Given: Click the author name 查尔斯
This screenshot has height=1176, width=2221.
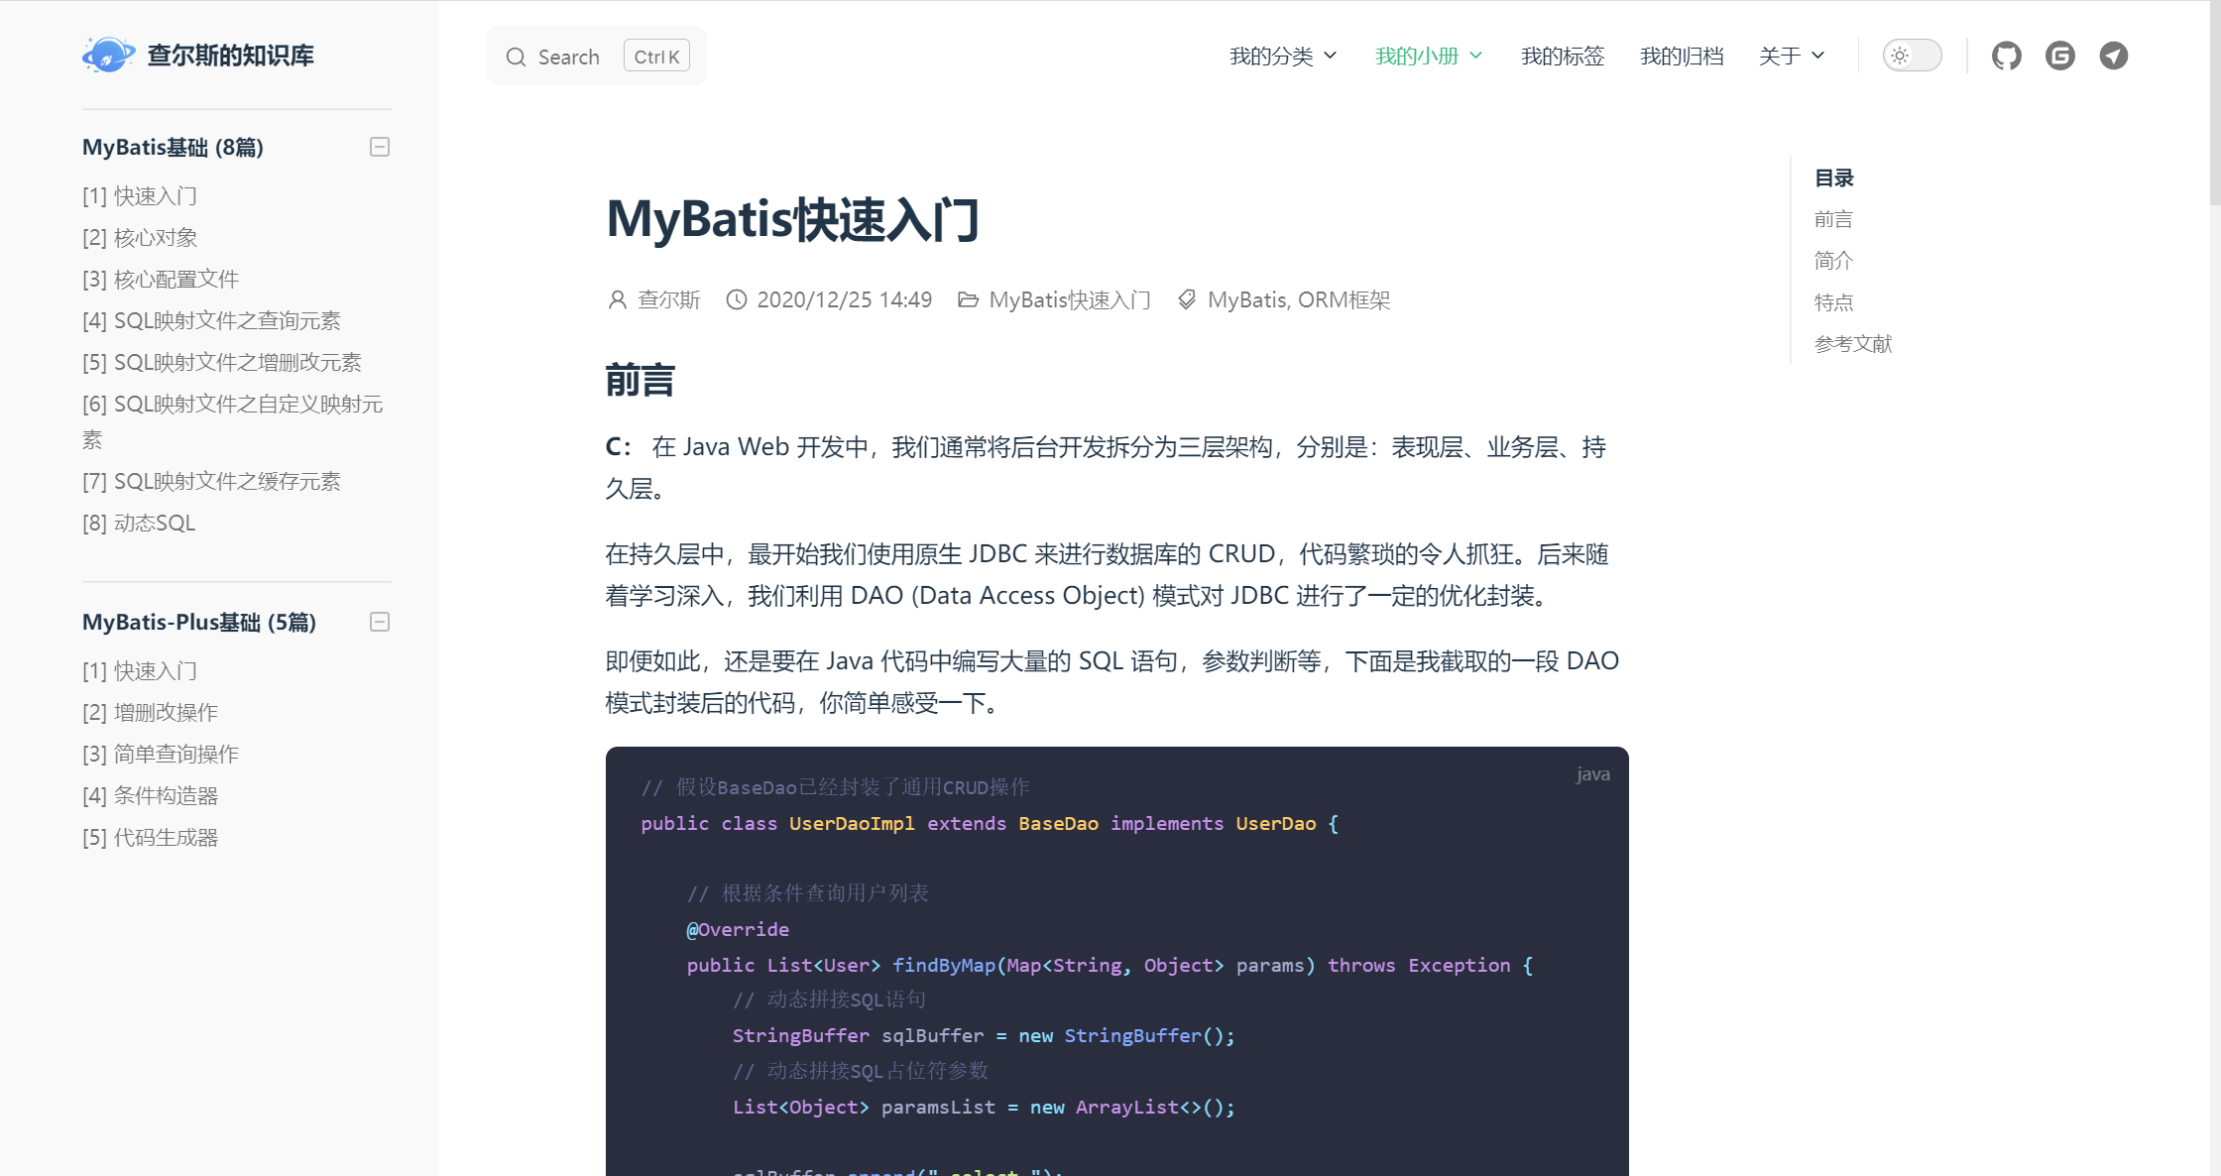Looking at the screenshot, I should (x=669, y=299).
